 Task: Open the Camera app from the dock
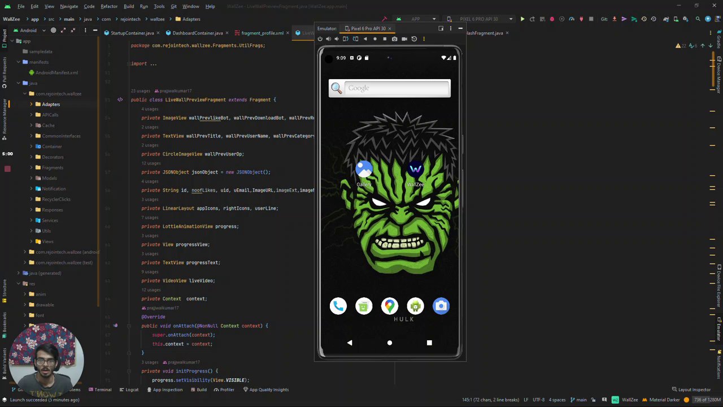[441, 306]
